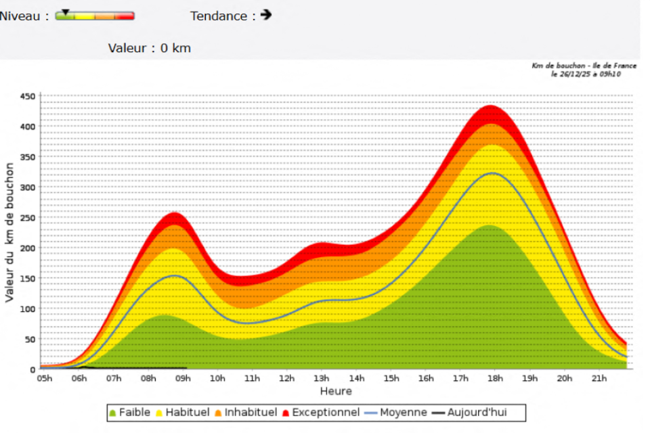Click the 18h label on the hour axis

click(496, 378)
